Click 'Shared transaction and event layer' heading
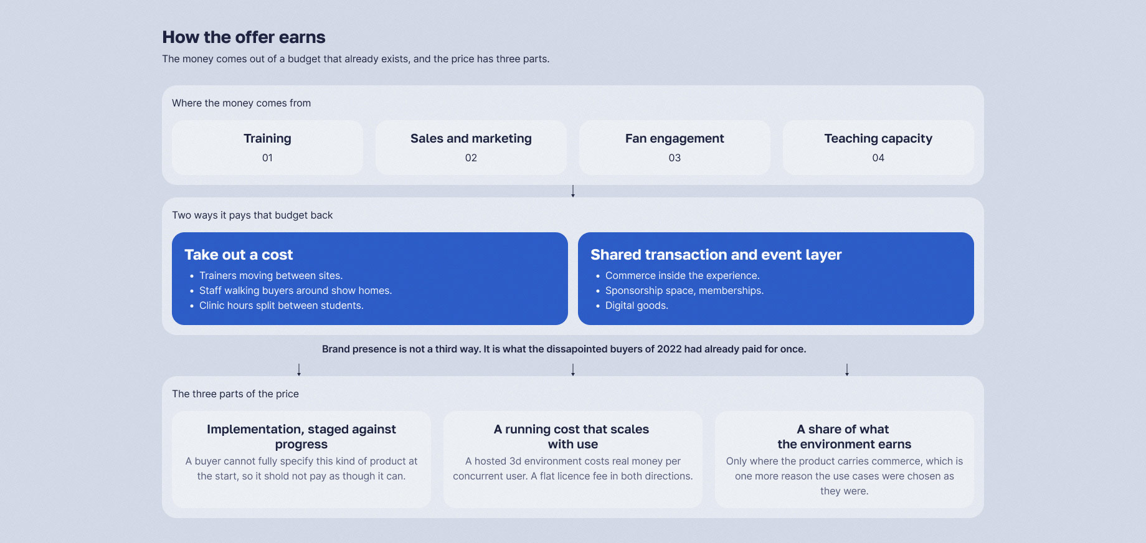 tap(716, 255)
